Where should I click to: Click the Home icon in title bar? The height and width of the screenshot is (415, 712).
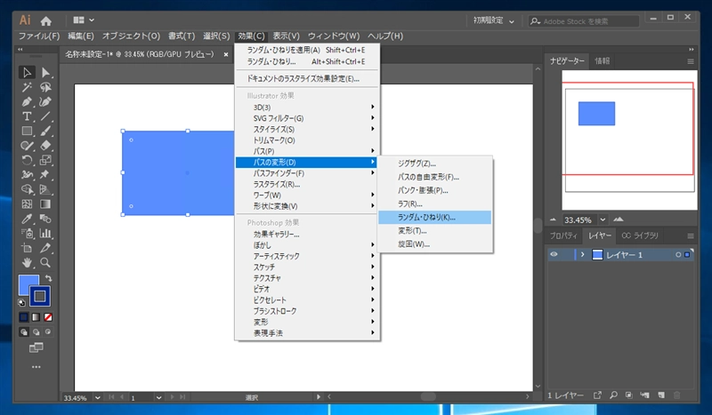46,20
